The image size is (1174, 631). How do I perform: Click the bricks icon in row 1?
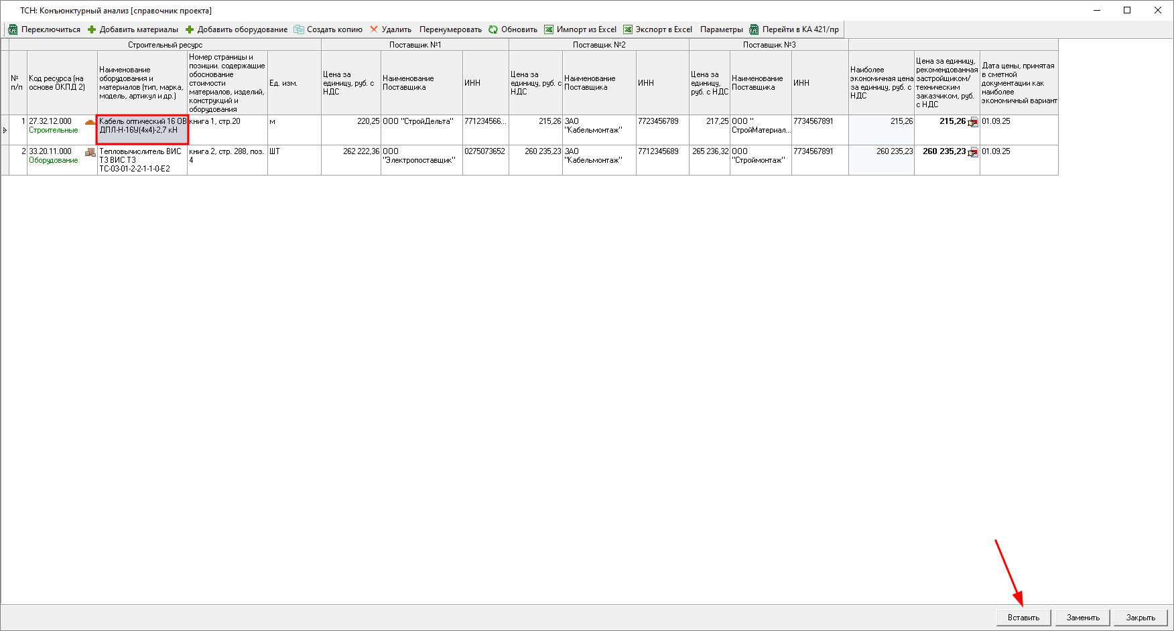point(90,122)
